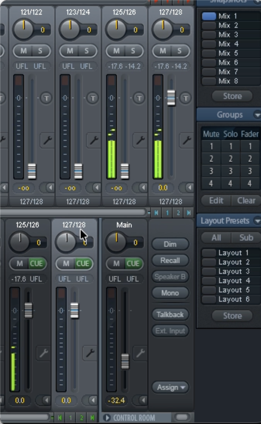261x424 pixels.
Task: Collapse the Groups panel arrow
Action: click(257, 115)
